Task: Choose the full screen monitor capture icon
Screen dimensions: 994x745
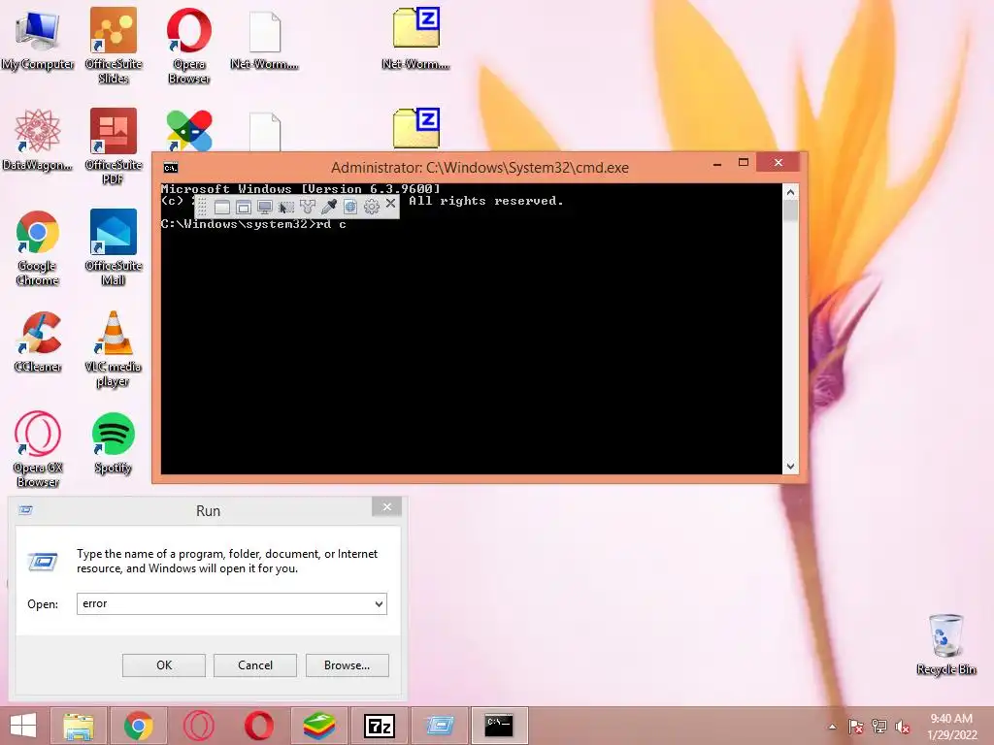Action: click(265, 208)
